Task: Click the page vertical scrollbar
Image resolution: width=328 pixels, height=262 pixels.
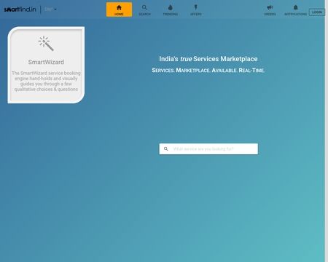Action: pyautogui.click(x=327, y=131)
